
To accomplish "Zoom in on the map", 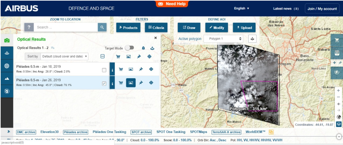I will coord(338,90).
